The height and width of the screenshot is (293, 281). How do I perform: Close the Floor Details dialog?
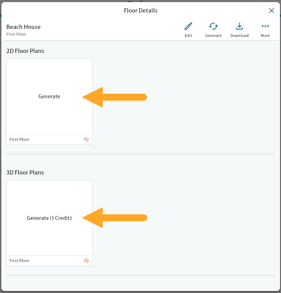(x=272, y=11)
